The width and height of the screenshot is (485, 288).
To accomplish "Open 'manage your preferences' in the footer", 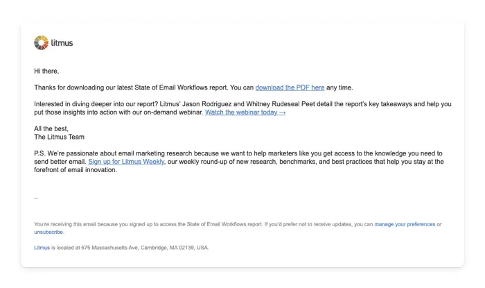I will click(x=405, y=224).
